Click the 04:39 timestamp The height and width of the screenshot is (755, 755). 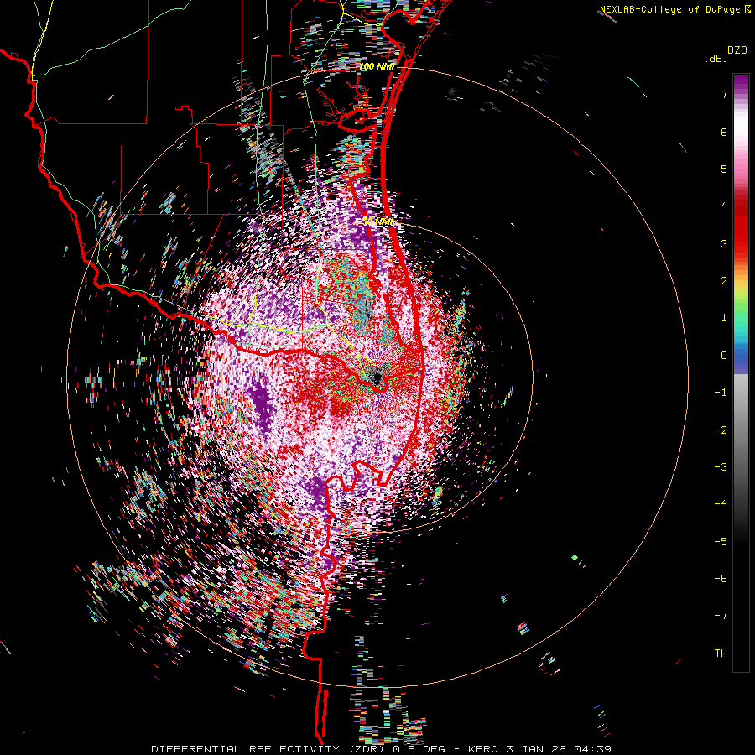click(595, 749)
